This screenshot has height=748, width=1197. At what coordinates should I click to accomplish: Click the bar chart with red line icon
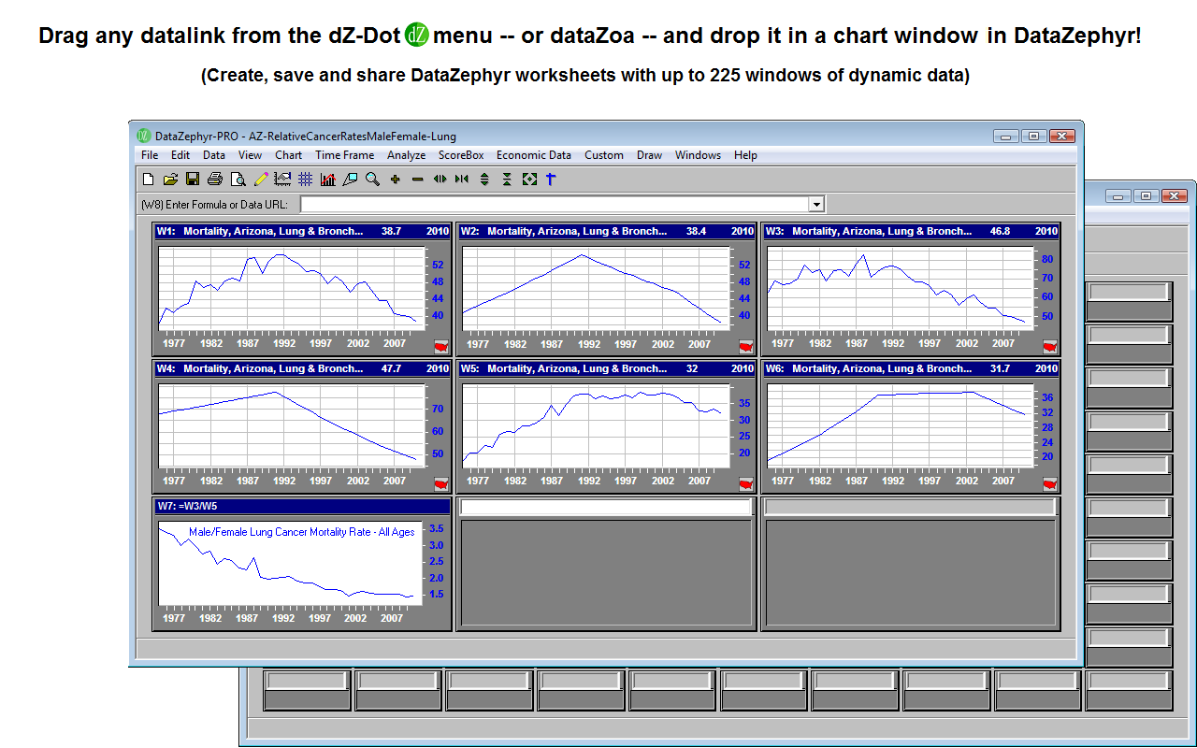(x=327, y=180)
